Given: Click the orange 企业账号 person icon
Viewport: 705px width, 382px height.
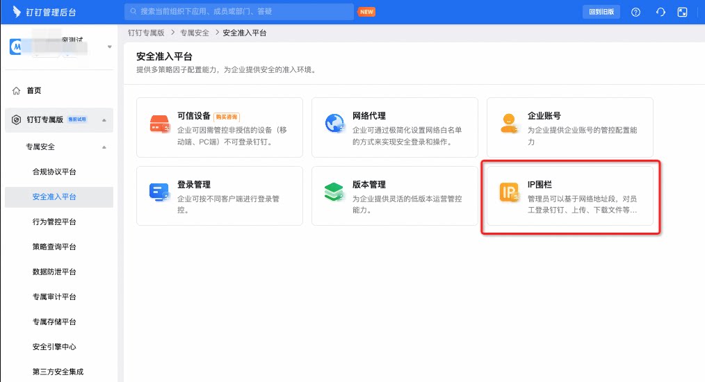Looking at the screenshot, I should [510, 123].
